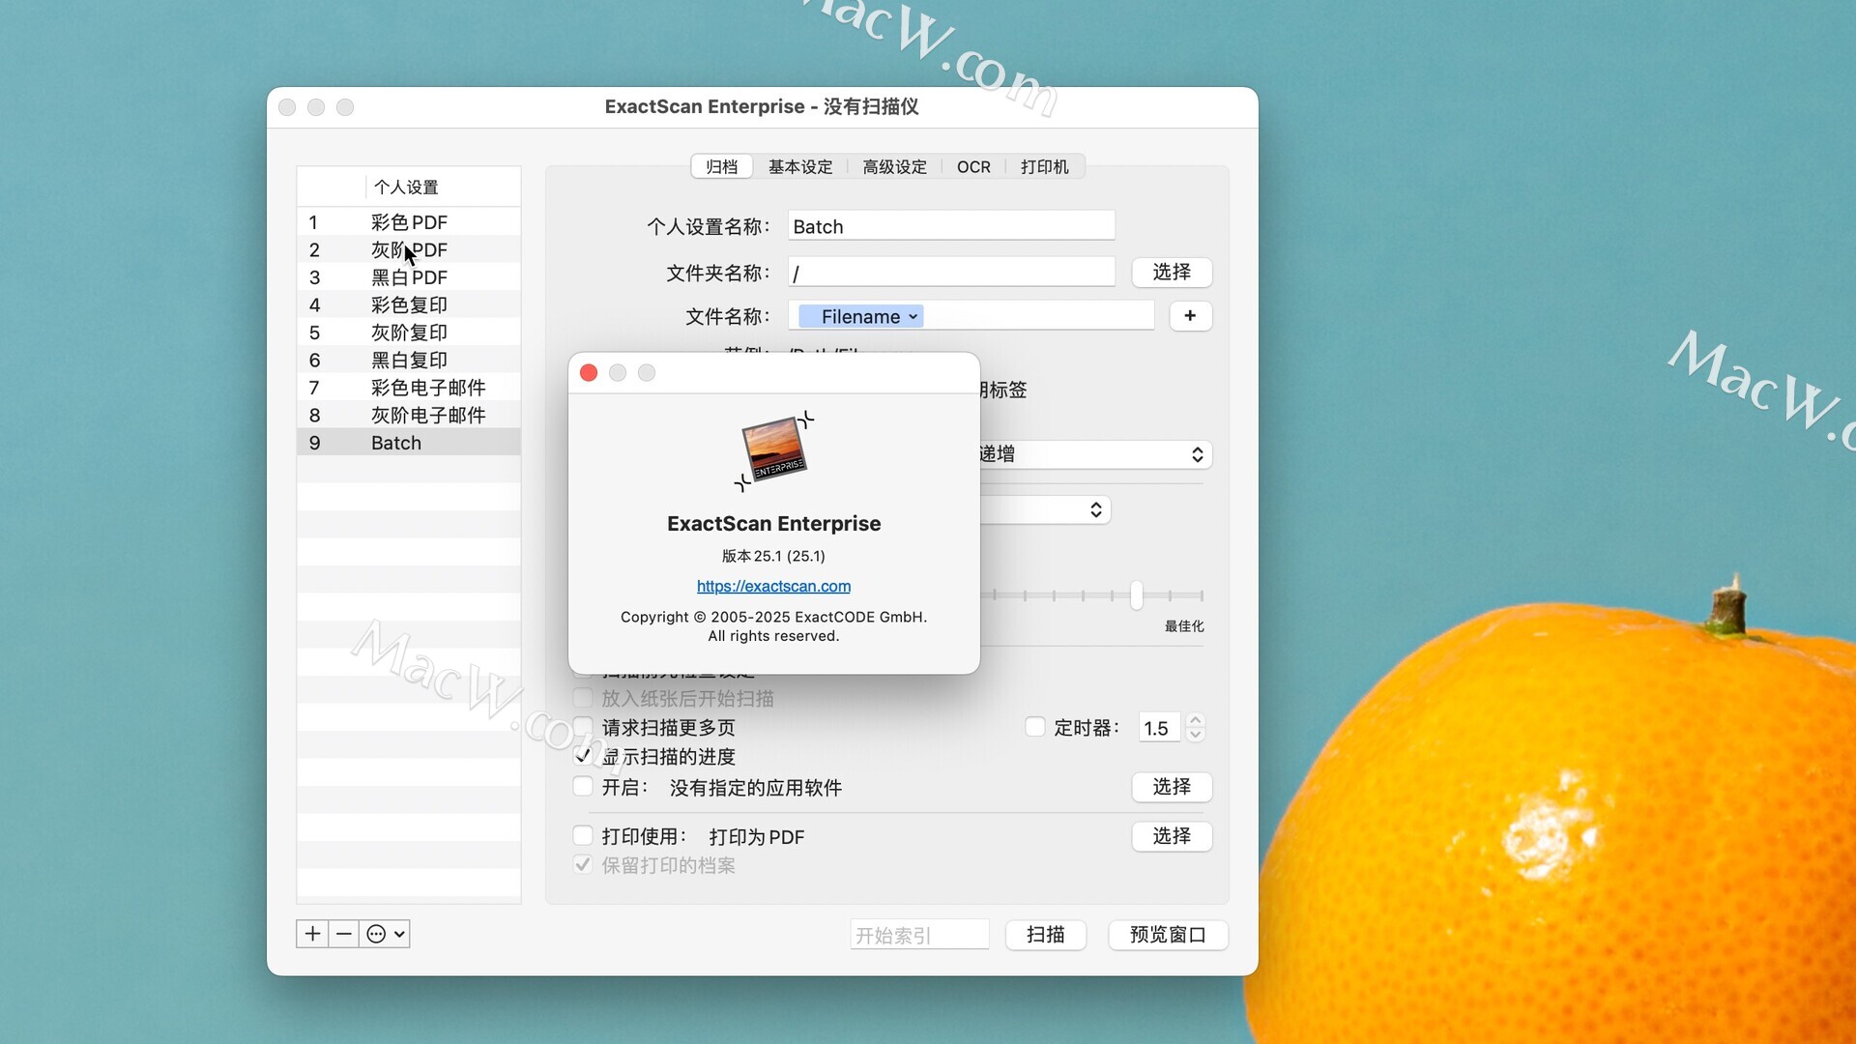Screen dimensions: 1856x1044
Task: Open the 打印机 tab
Action: [x=1044, y=166]
